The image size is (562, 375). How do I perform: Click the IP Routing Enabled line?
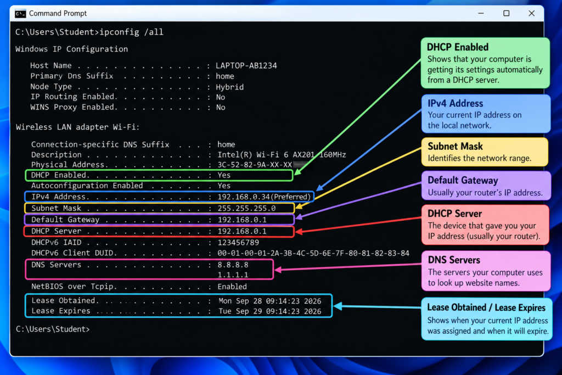tap(127, 97)
